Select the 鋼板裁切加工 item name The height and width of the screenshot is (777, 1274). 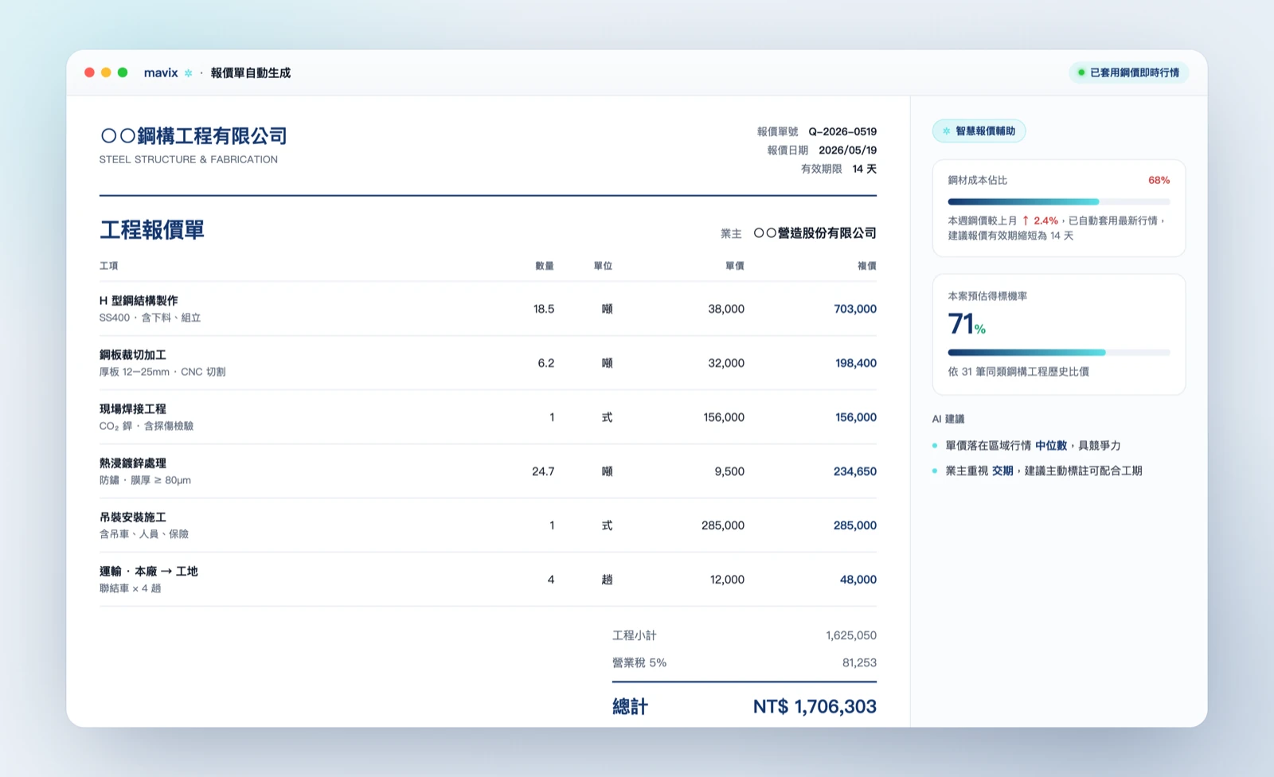(x=133, y=355)
